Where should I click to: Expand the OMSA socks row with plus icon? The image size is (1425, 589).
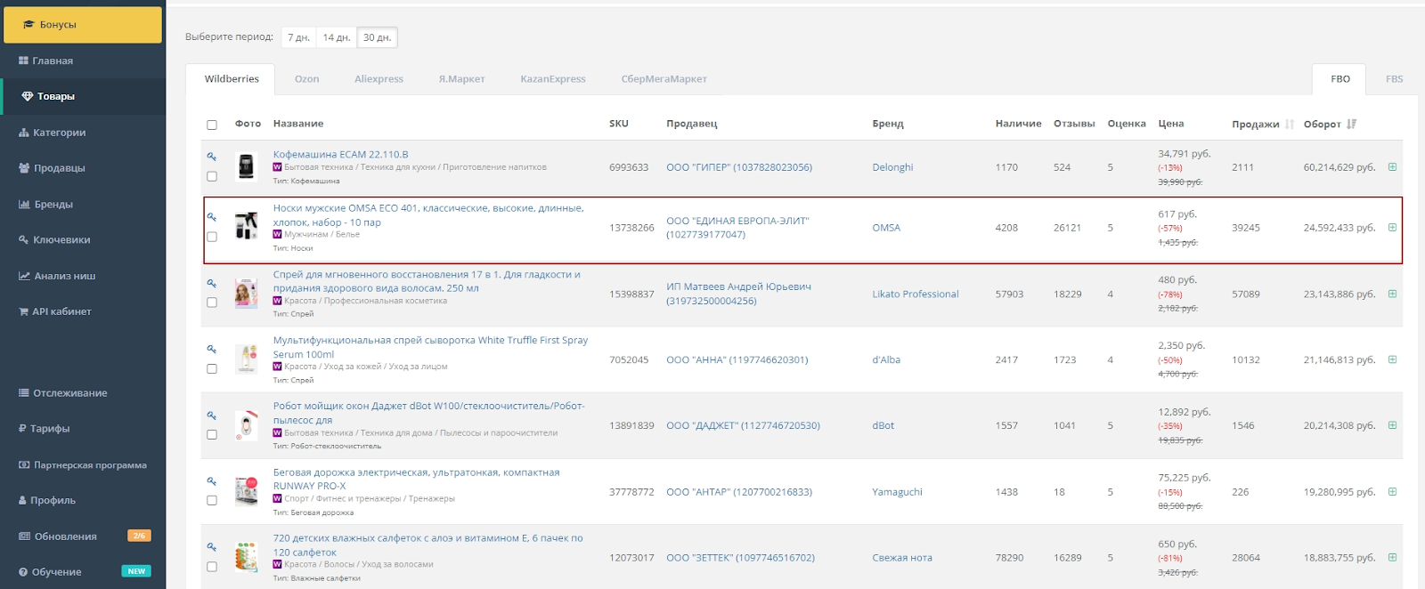[x=1392, y=228]
